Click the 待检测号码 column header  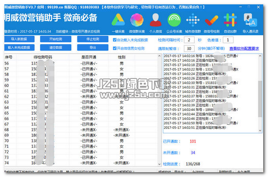click(x=43, y=57)
